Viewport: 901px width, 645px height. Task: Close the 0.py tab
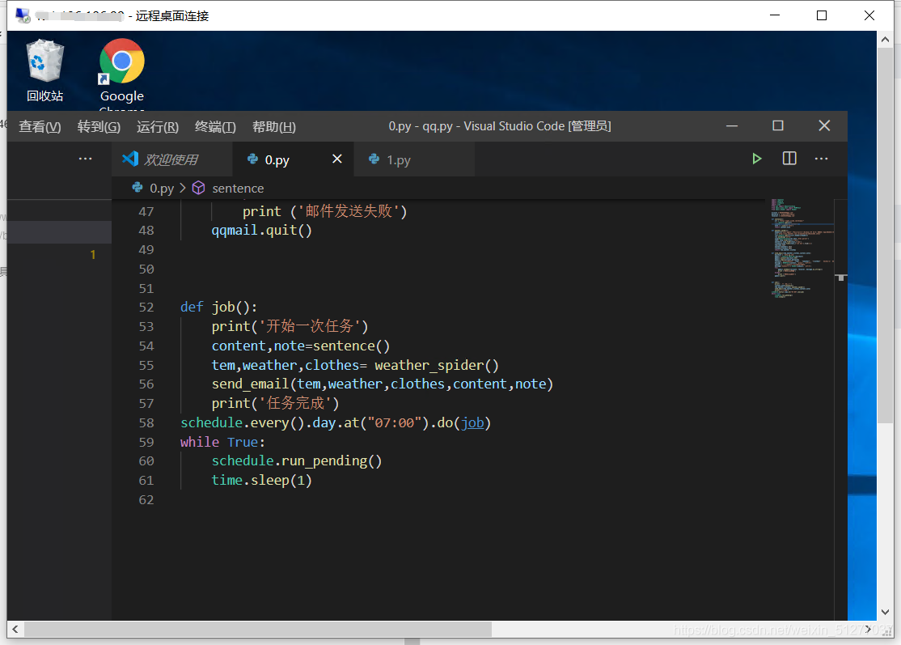337,159
